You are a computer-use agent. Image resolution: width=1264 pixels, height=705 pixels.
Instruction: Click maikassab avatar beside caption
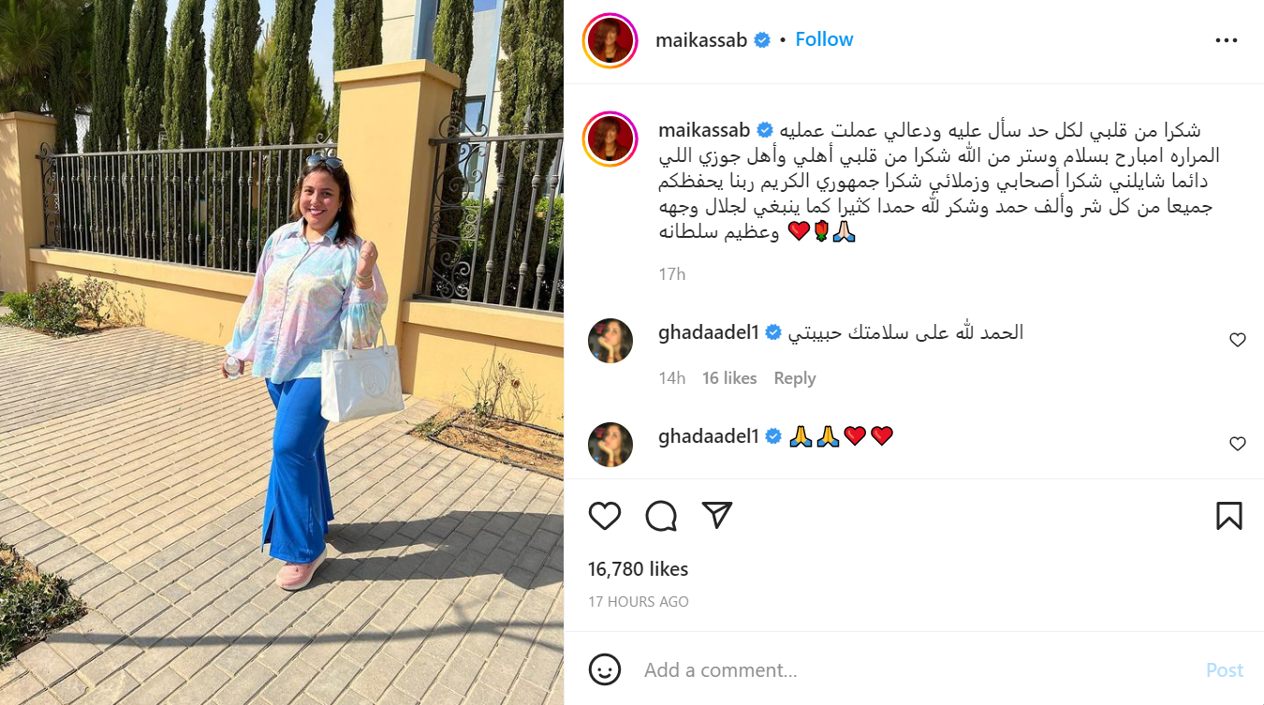tap(610, 139)
